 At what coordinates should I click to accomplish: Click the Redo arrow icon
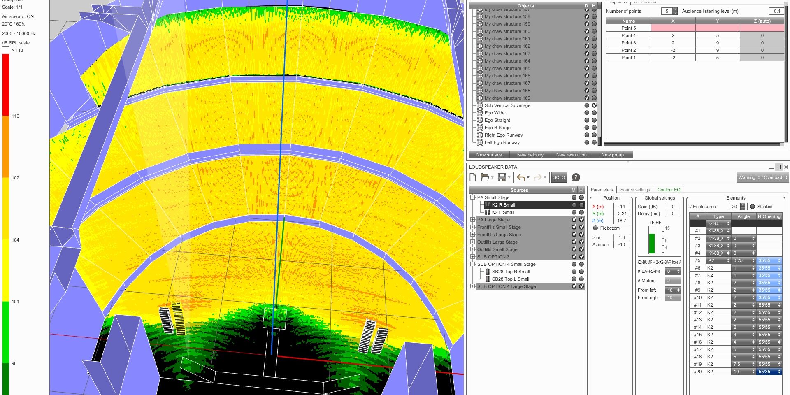click(x=537, y=177)
